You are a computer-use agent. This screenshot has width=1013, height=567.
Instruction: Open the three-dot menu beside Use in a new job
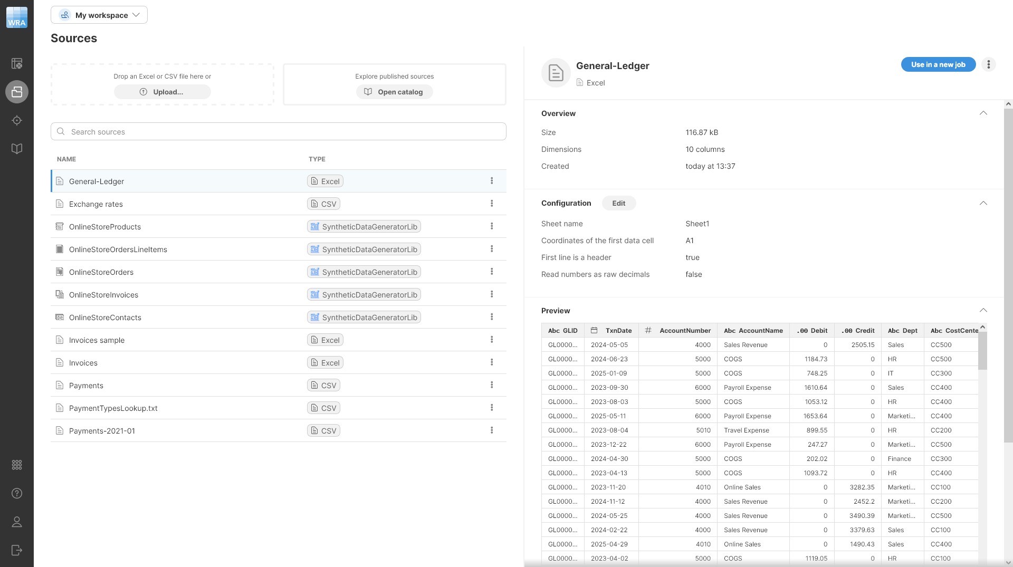click(x=989, y=64)
